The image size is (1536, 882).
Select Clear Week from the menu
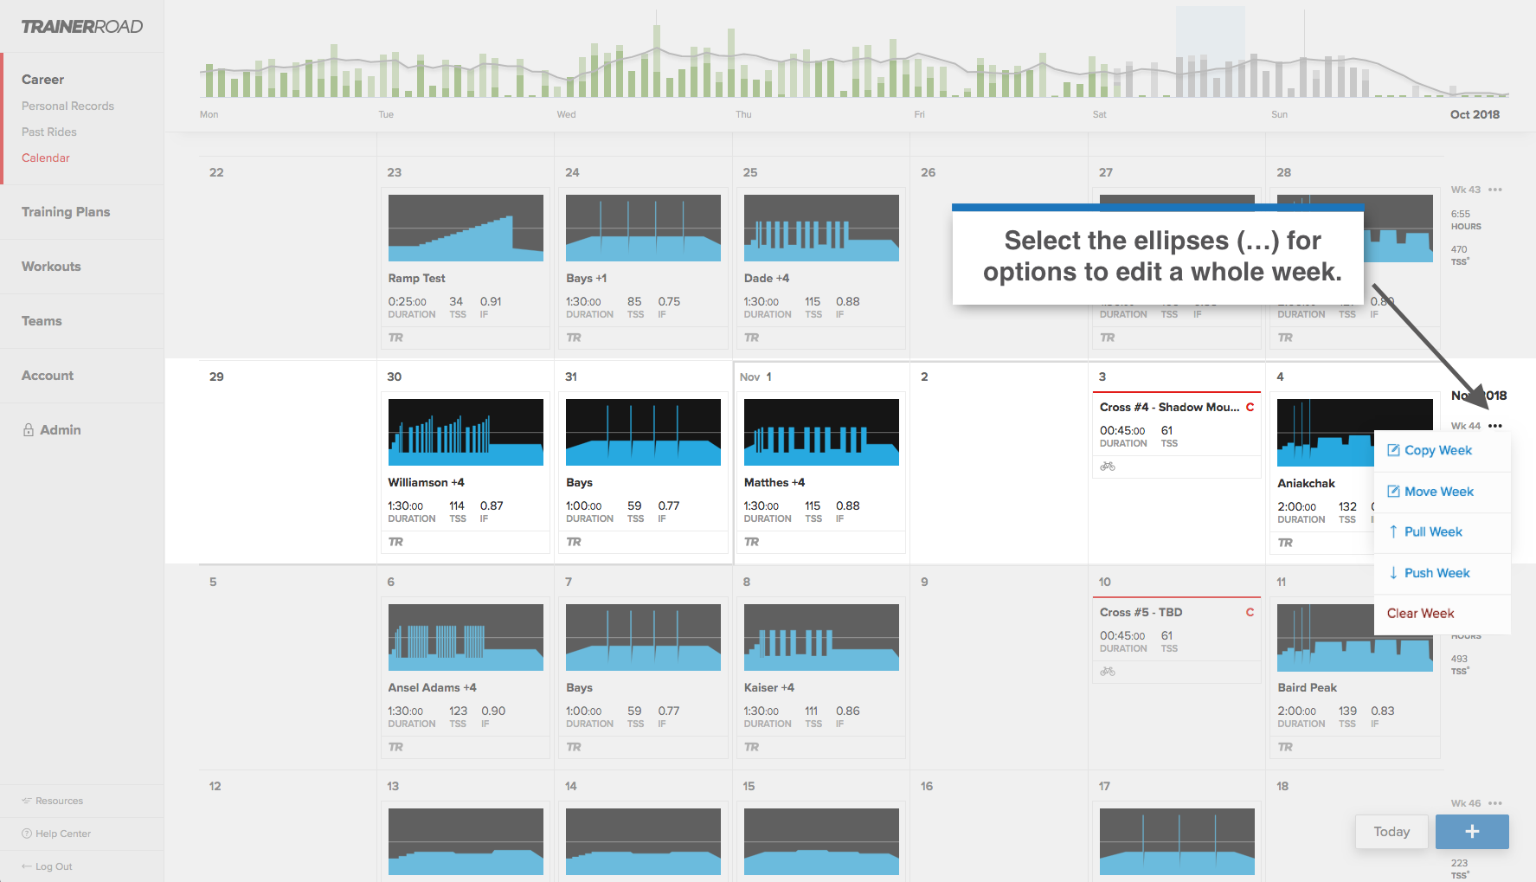(x=1443, y=614)
